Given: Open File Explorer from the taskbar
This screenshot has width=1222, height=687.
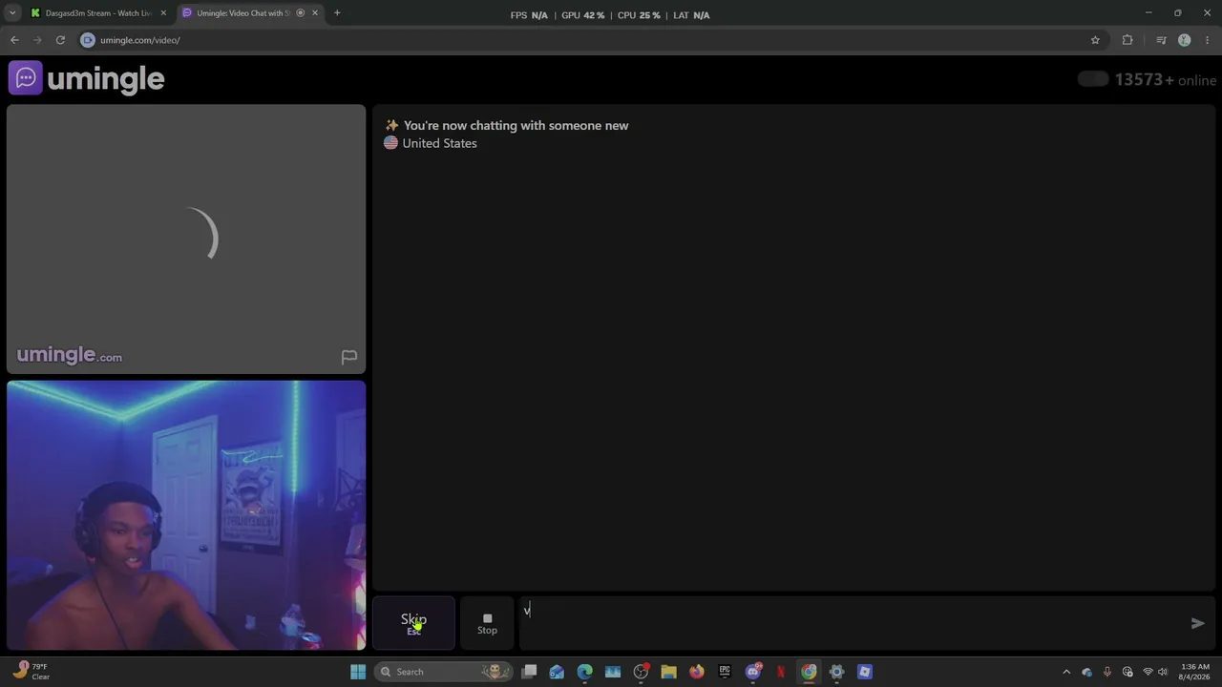Looking at the screenshot, I should pos(668,672).
